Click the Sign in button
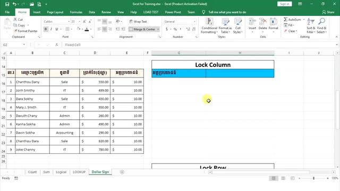 (285, 4)
